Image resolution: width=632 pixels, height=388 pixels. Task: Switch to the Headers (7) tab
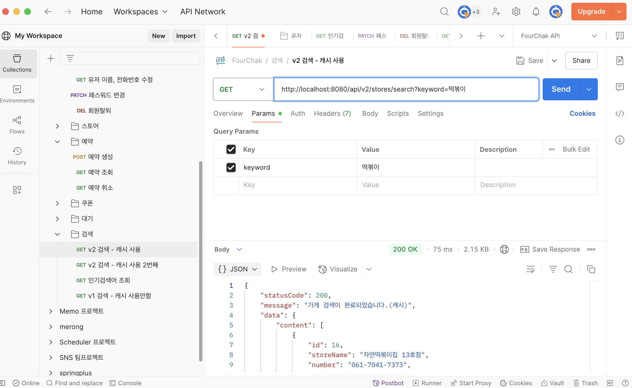click(x=332, y=114)
